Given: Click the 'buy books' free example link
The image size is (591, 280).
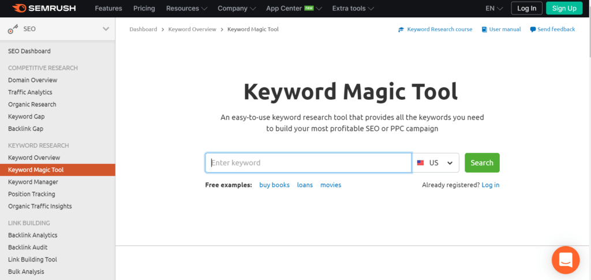Looking at the screenshot, I should (274, 185).
